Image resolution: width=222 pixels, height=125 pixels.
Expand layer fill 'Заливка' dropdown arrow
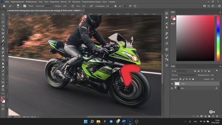[x=216, y=79]
